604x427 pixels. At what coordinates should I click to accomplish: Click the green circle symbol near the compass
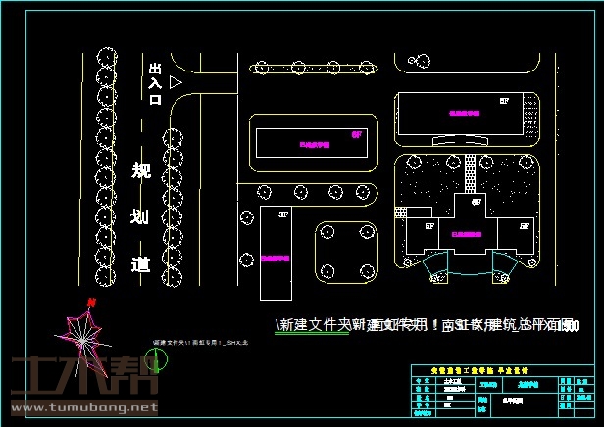163,359
